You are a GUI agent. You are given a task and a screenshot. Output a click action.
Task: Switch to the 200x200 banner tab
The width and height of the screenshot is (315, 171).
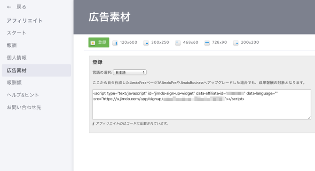point(246,42)
